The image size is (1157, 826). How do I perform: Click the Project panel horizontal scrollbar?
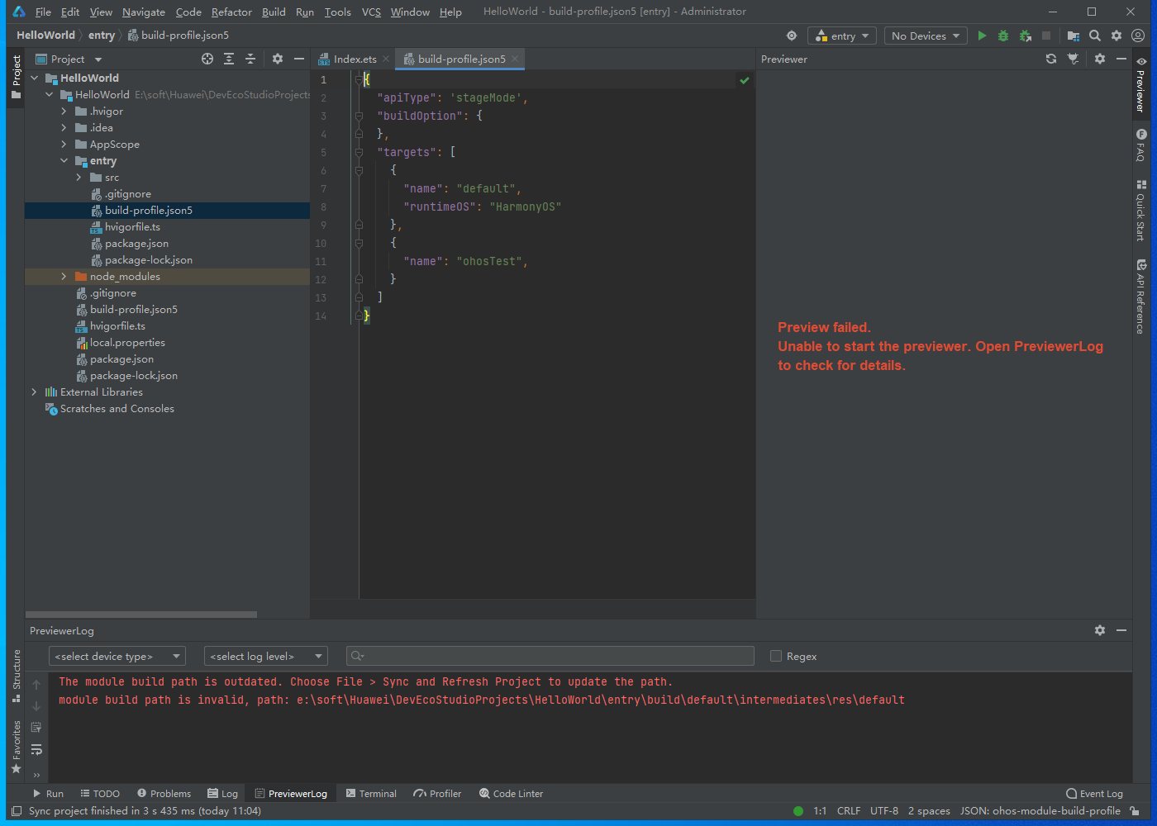coord(141,615)
